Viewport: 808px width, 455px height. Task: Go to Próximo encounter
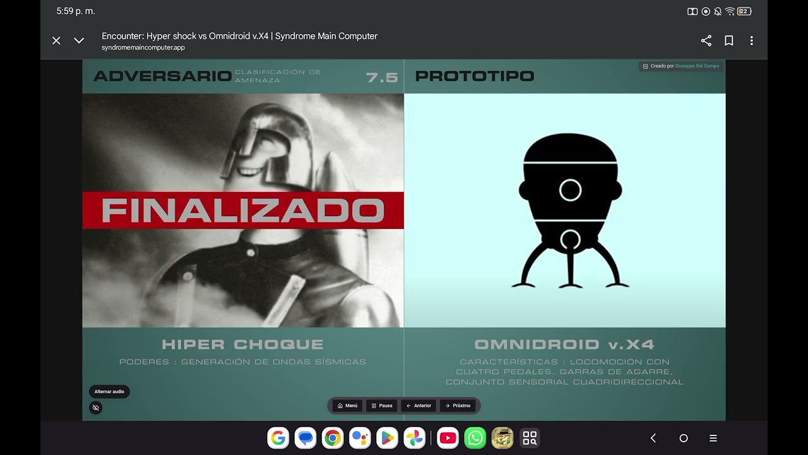(x=458, y=406)
